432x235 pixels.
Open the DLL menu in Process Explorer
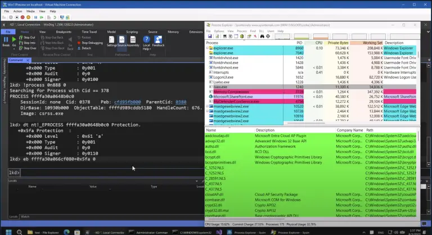pos(261,30)
